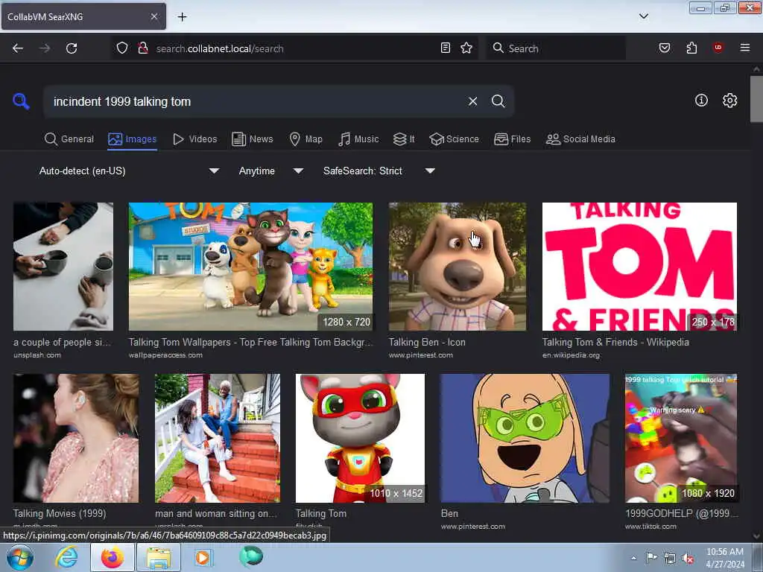List all tabs with the chevron
763x572 pixels.
coord(643,16)
